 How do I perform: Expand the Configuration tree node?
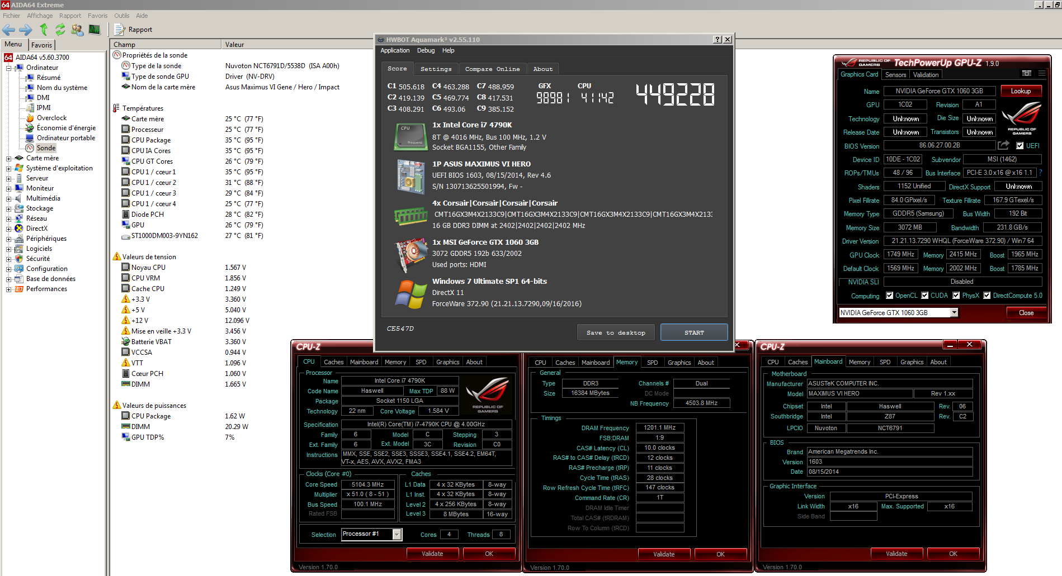coord(8,269)
